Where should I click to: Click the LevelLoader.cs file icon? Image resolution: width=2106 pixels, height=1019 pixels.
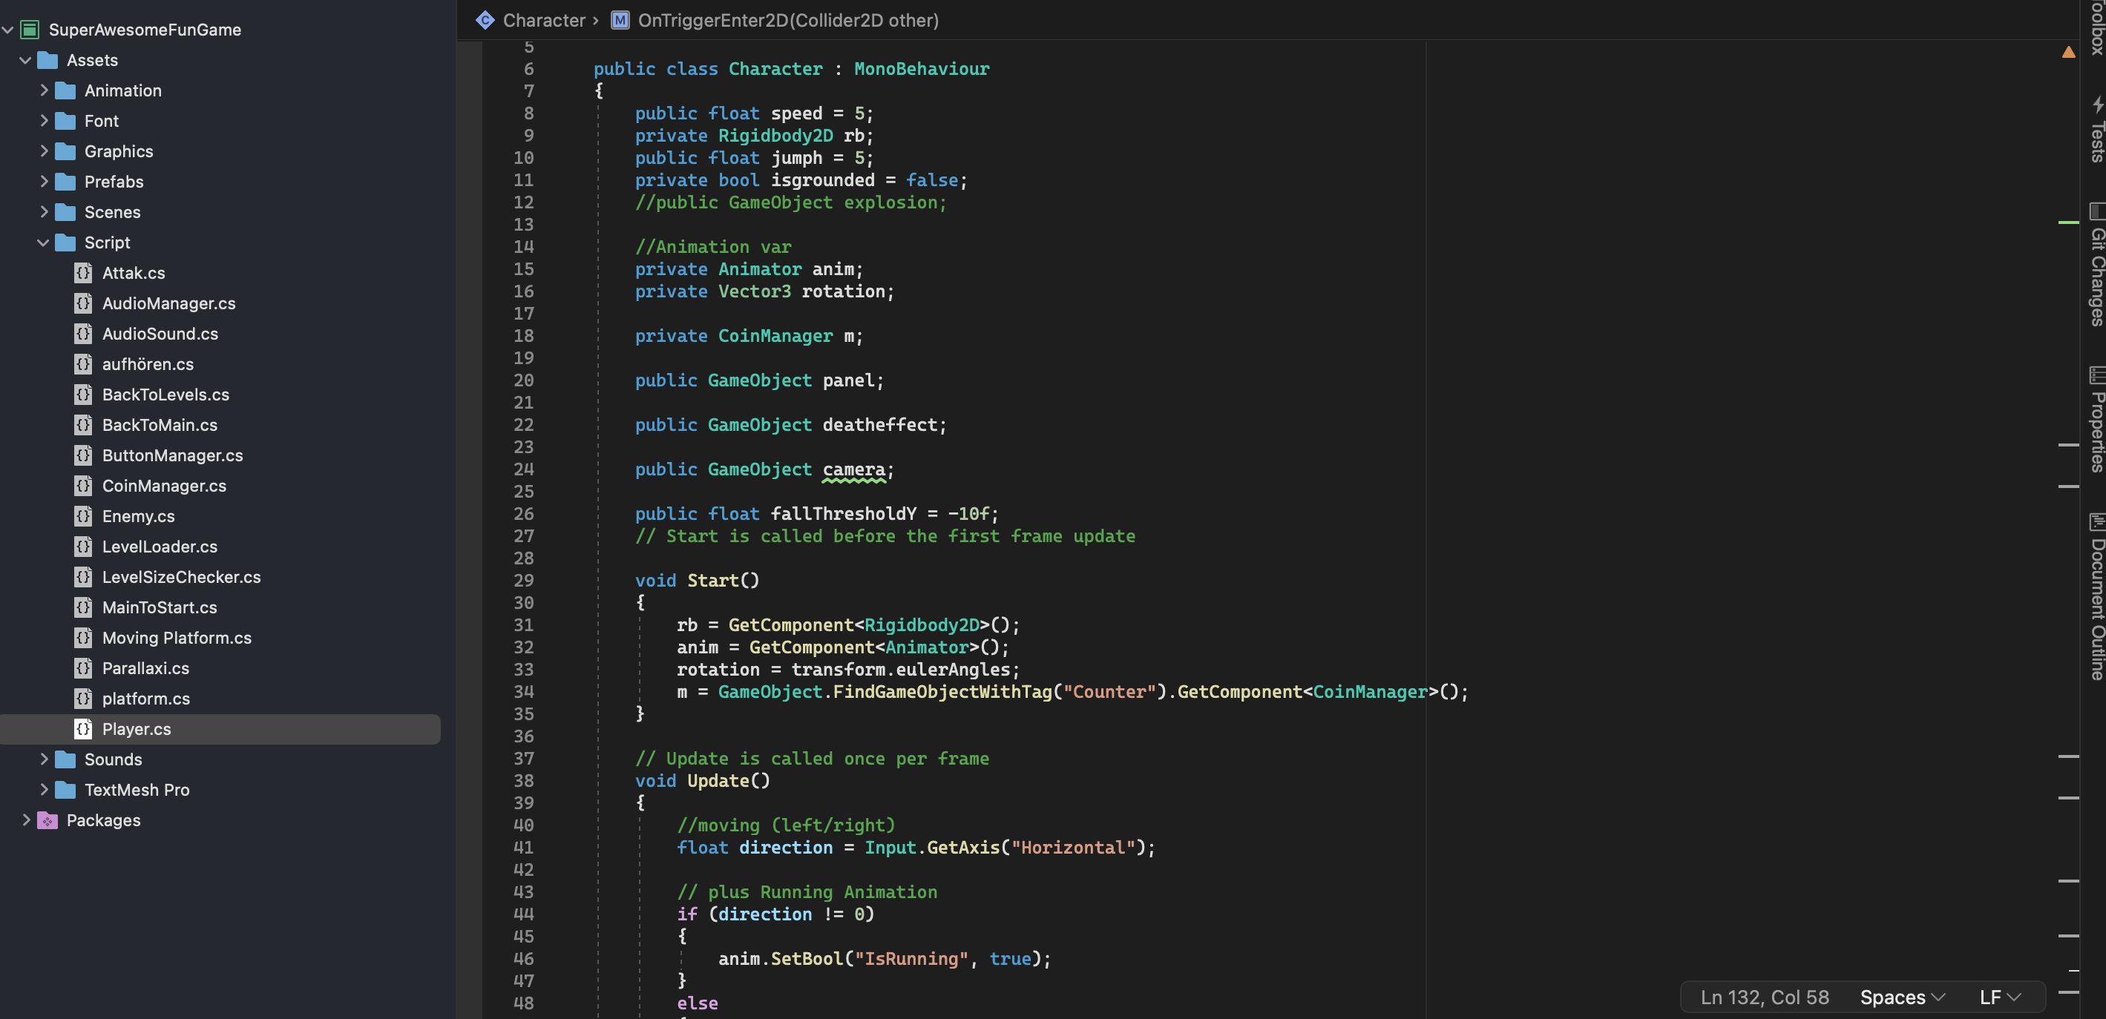click(83, 547)
